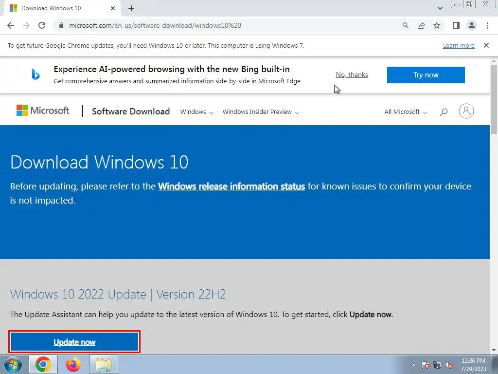The width and height of the screenshot is (498, 374).
Task: Select the Download Windows 10 tab
Action: coord(62,8)
